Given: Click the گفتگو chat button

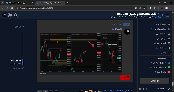Looking at the screenshot, I should (x=155, y=81).
